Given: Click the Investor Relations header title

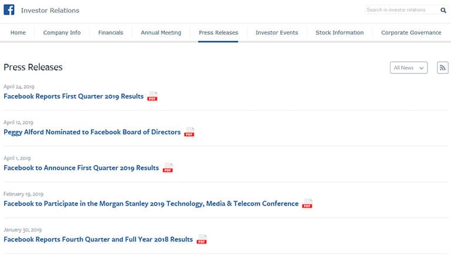Looking at the screenshot, I should [50, 11].
